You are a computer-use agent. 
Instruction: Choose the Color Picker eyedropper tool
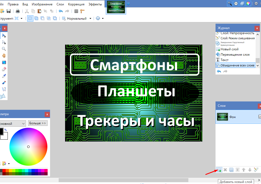pos(4,76)
